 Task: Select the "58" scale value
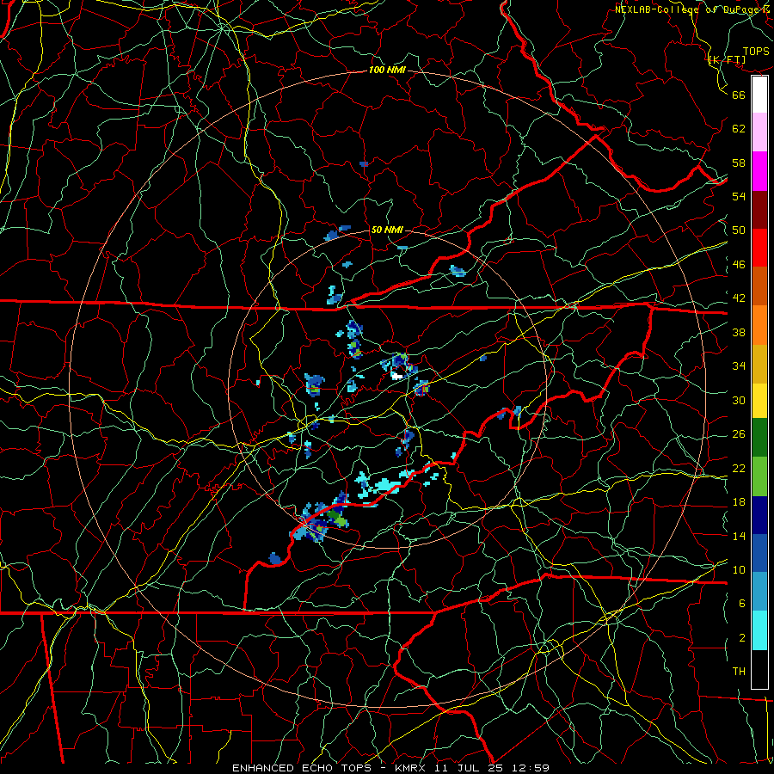[739, 163]
